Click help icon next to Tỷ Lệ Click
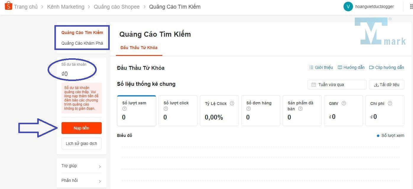 [232, 104]
